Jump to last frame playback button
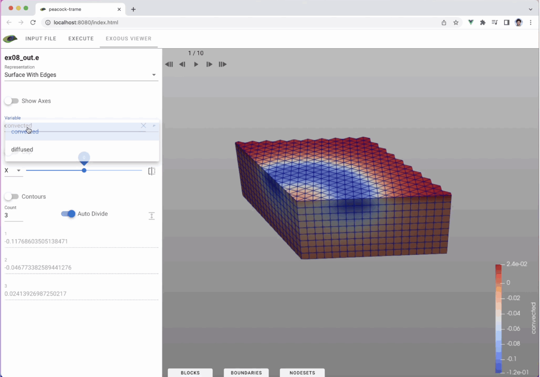Image resolution: width=540 pixels, height=377 pixels. click(222, 64)
